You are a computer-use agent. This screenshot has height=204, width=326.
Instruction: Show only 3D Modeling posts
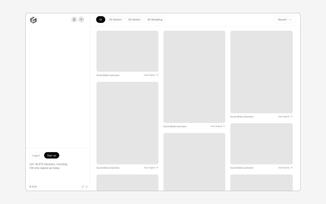pos(155,20)
